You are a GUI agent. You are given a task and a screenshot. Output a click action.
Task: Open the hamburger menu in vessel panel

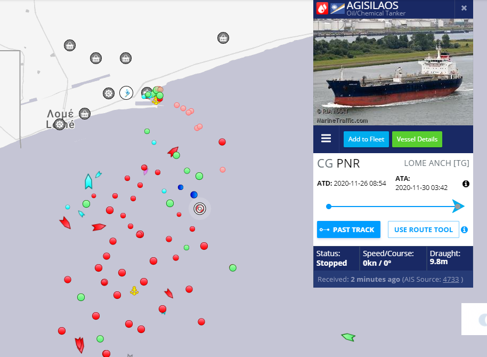[326, 139]
